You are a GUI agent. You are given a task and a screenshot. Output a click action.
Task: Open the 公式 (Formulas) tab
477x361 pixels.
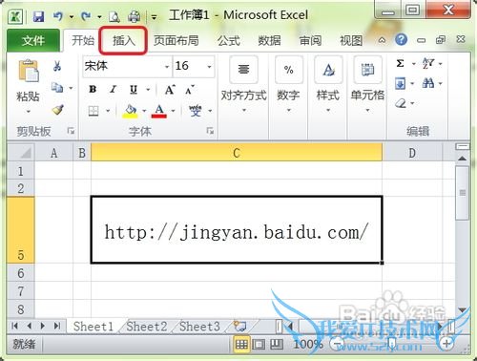coord(229,40)
